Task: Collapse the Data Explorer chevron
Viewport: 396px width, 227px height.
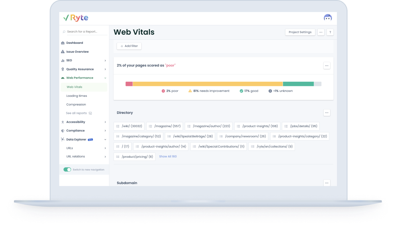Action: tap(105, 139)
